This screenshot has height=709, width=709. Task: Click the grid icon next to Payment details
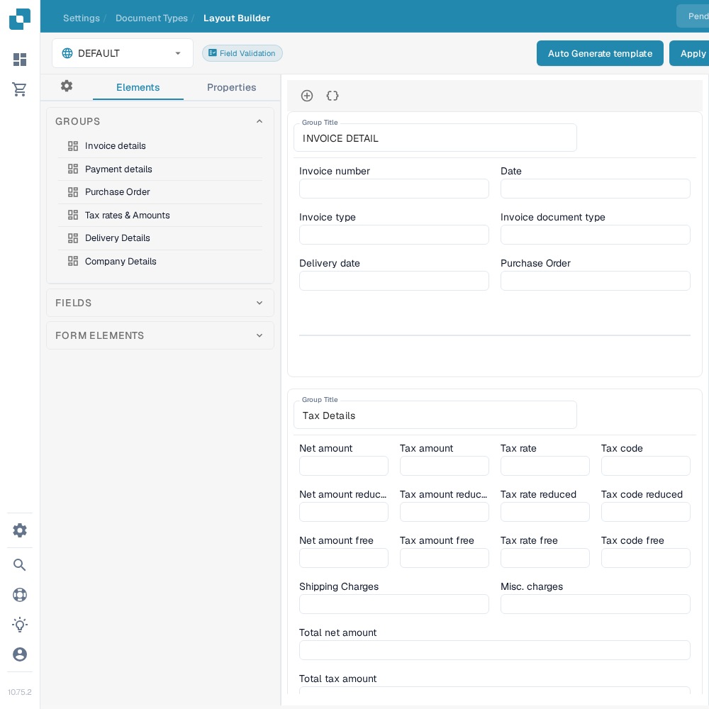(73, 169)
